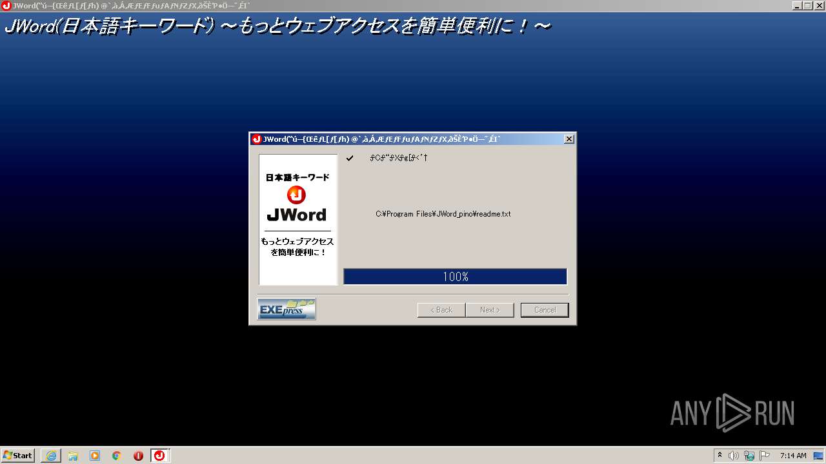
Task: Open Google Chrome from the taskbar
Action: coord(117,456)
